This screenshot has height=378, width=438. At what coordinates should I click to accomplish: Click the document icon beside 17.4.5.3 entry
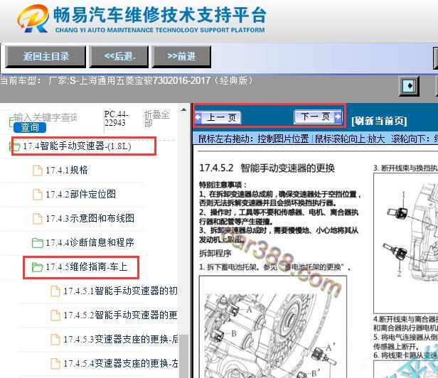coord(55,340)
